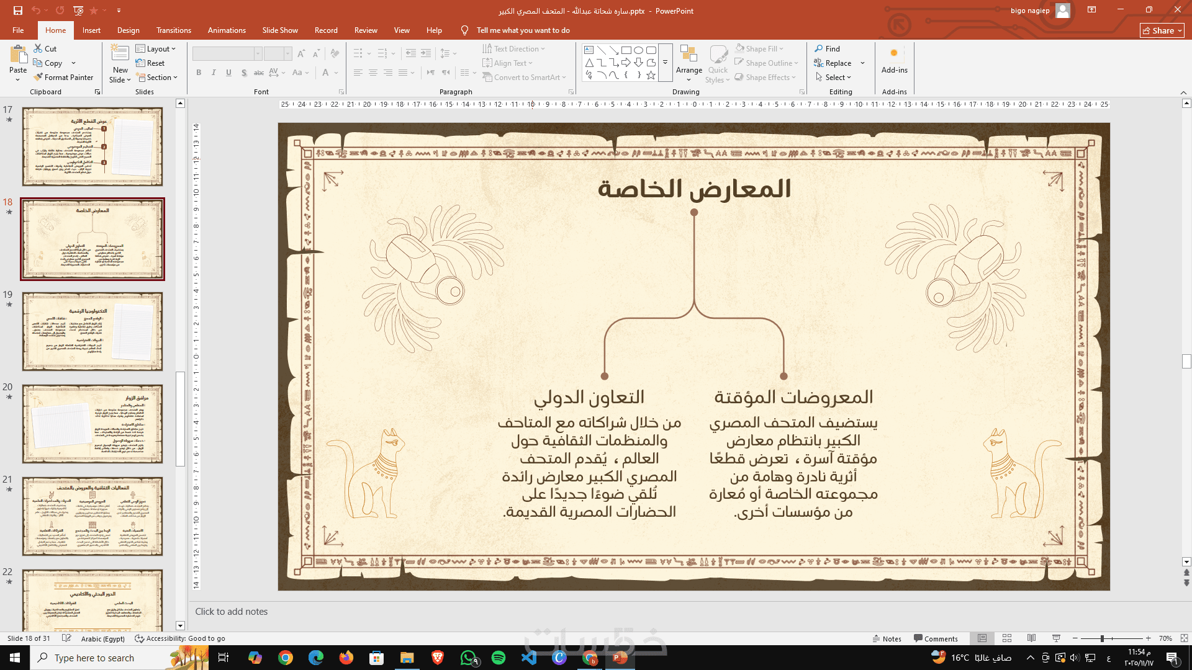The image size is (1192, 670).
Task: Select the Format Painter tool
Action: [63, 78]
